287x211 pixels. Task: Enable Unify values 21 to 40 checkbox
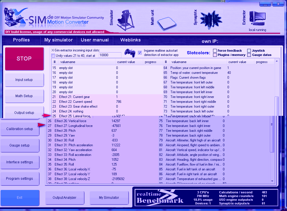[x=53, y=55]
